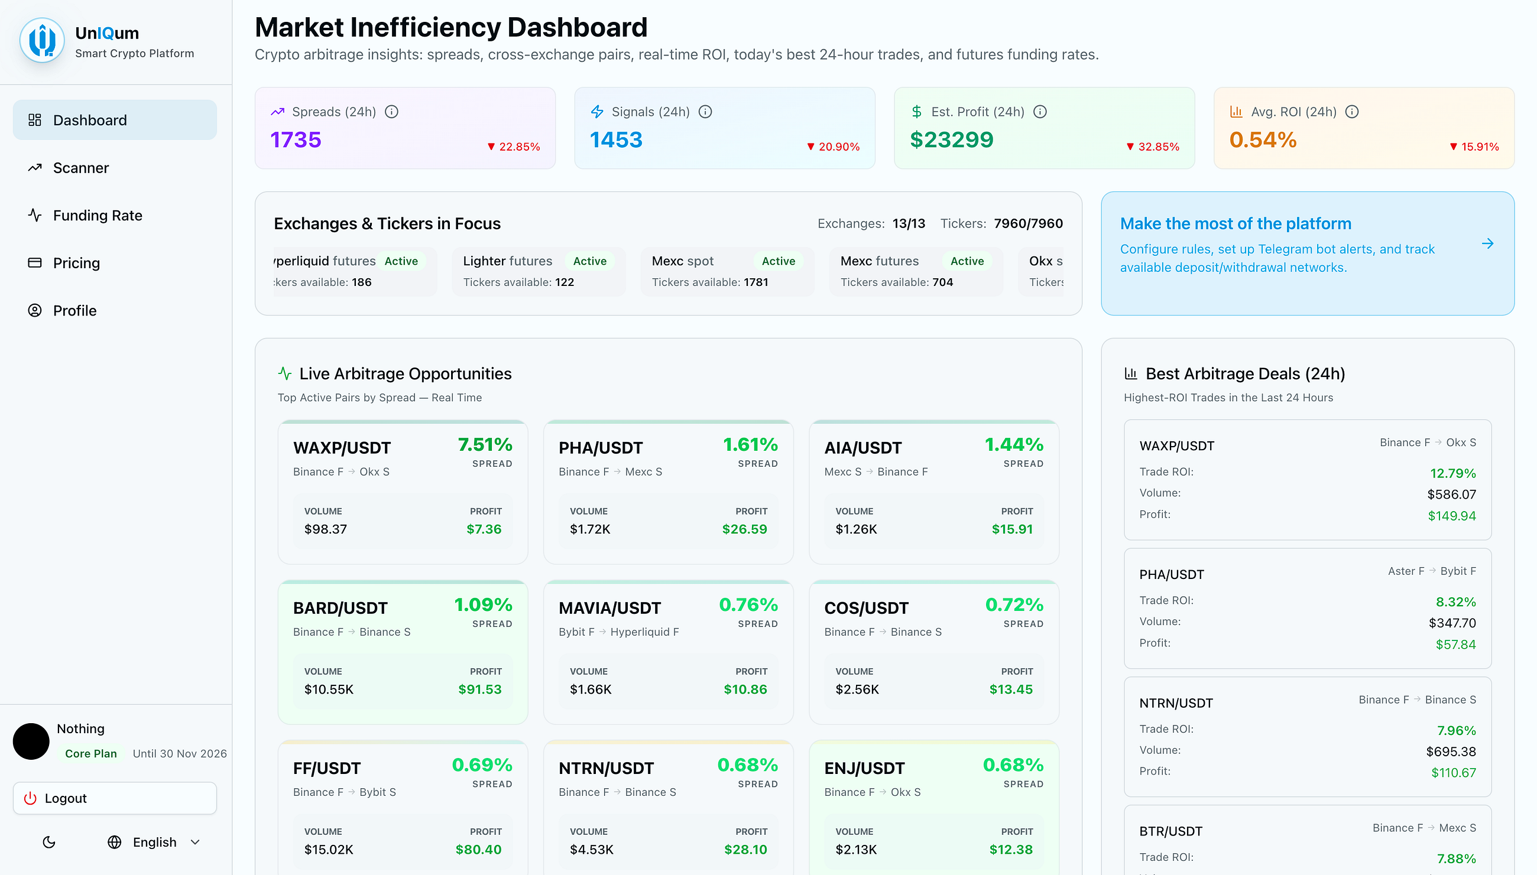Select the Mexc spot exchange card
1537x875 pixels.
click(x=728, y=272)
